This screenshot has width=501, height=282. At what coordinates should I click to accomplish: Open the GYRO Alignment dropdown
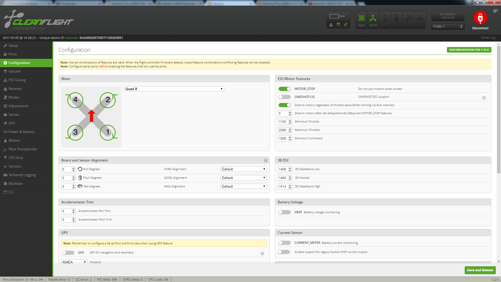(x=243, y=169)
